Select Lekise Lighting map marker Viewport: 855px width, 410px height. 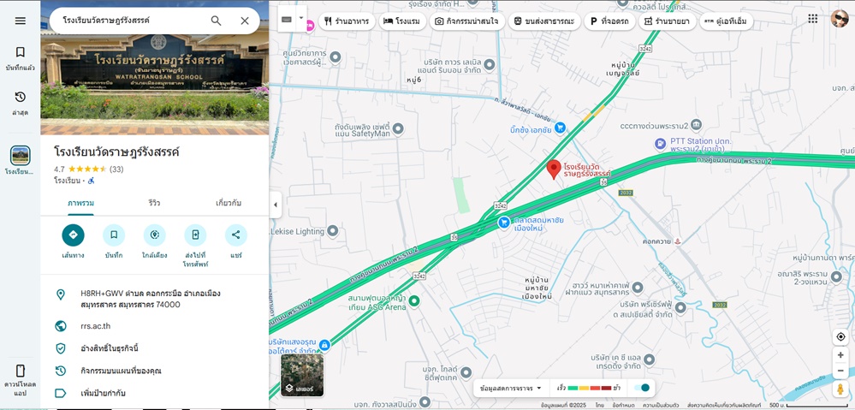coord(332,231)
